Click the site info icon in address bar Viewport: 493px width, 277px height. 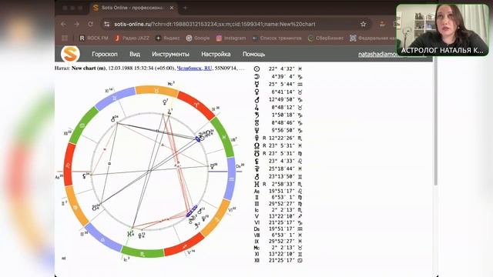click(x=107, y=24)
